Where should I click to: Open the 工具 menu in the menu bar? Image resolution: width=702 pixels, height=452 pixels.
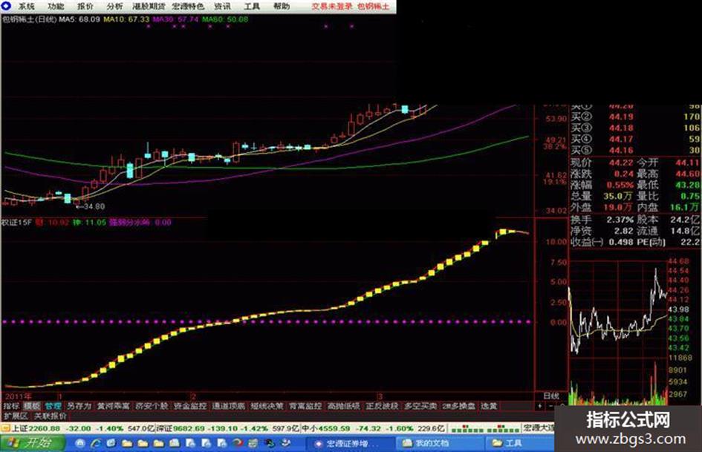(x=252, y=6)
